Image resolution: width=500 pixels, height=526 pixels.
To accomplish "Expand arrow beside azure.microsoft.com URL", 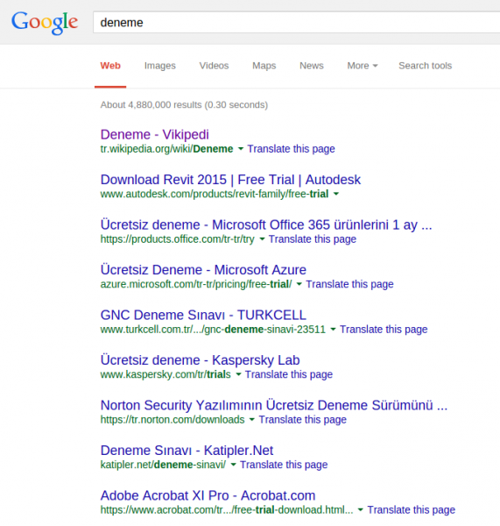I will tap(299, 284).
